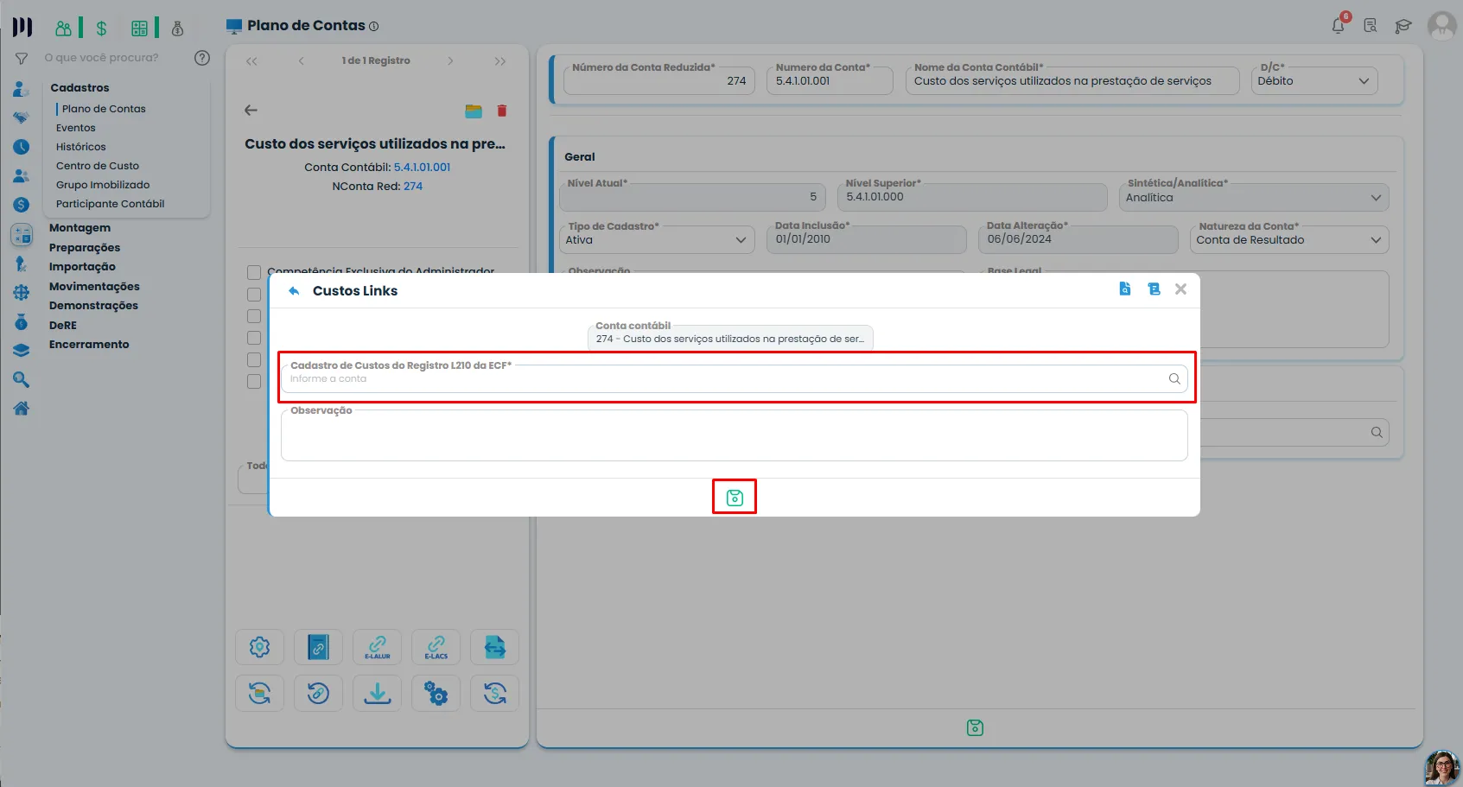Jump to last record double arrow

point(500,61)
